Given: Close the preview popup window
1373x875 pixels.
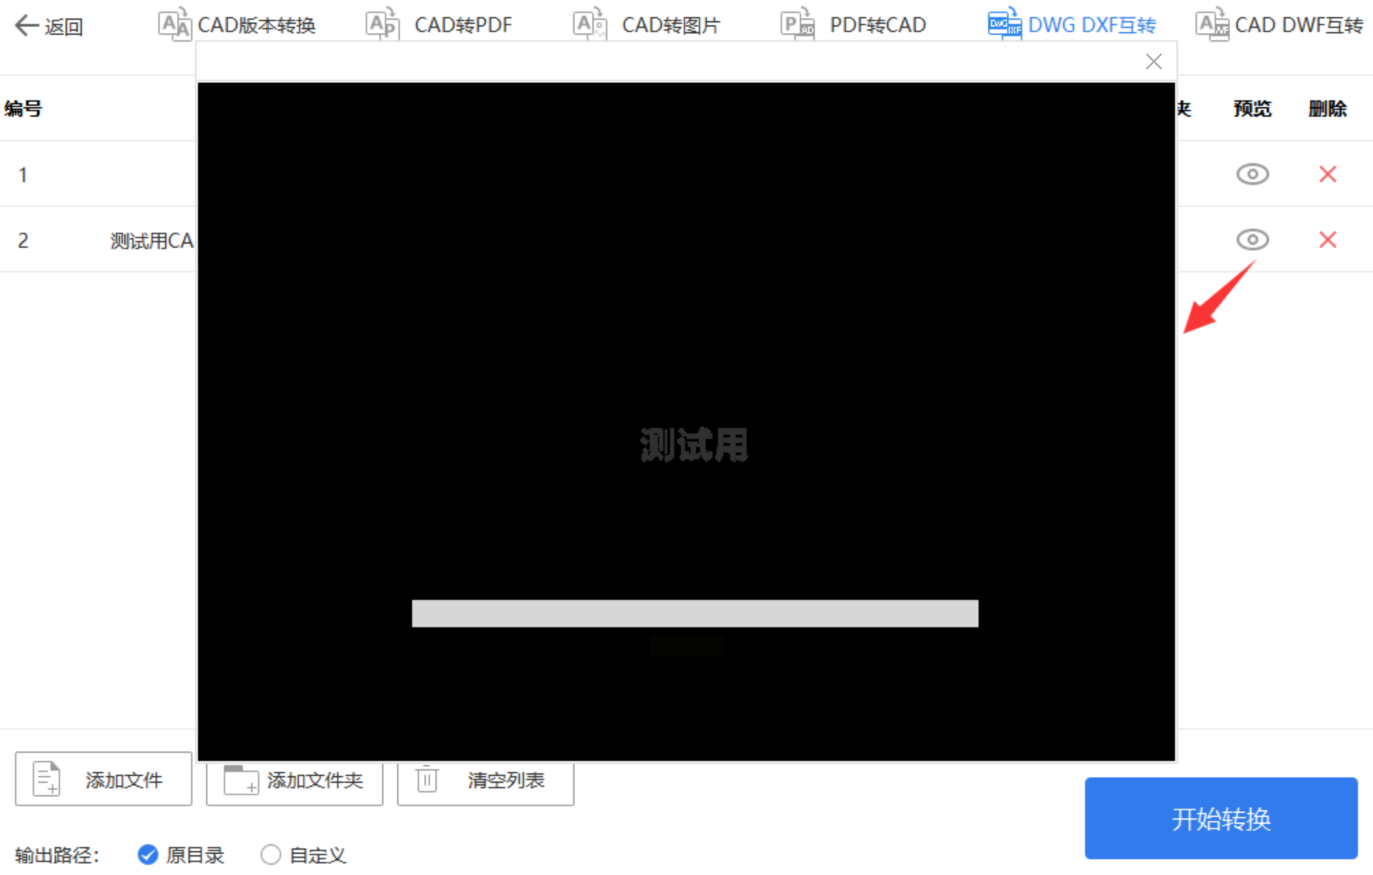Looking at the screenshot, I should point(1153,62).
